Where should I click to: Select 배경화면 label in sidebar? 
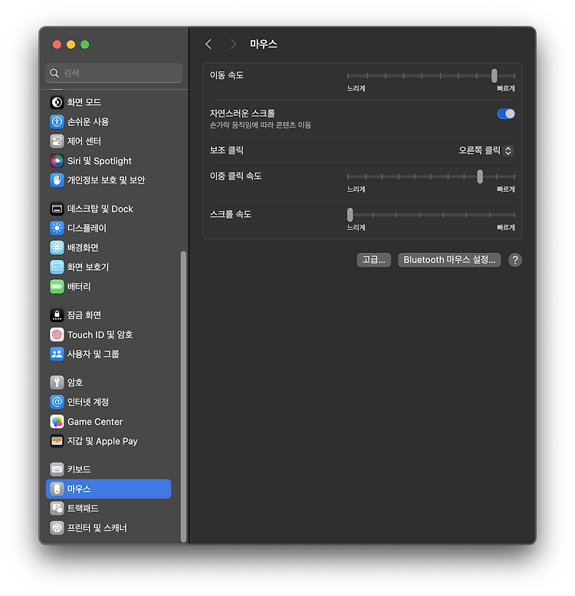coord(83,248)
